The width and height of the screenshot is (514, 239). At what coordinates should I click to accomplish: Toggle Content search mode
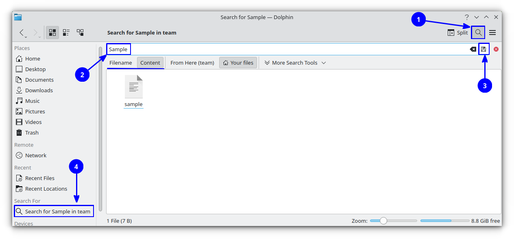pyautogui.click(x=150, y=63)
